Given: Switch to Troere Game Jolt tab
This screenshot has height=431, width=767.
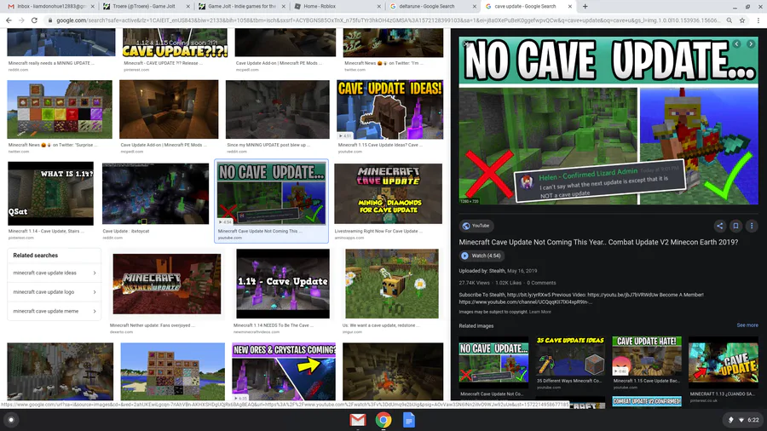Looking at the screenshot, I should point(146,6).
